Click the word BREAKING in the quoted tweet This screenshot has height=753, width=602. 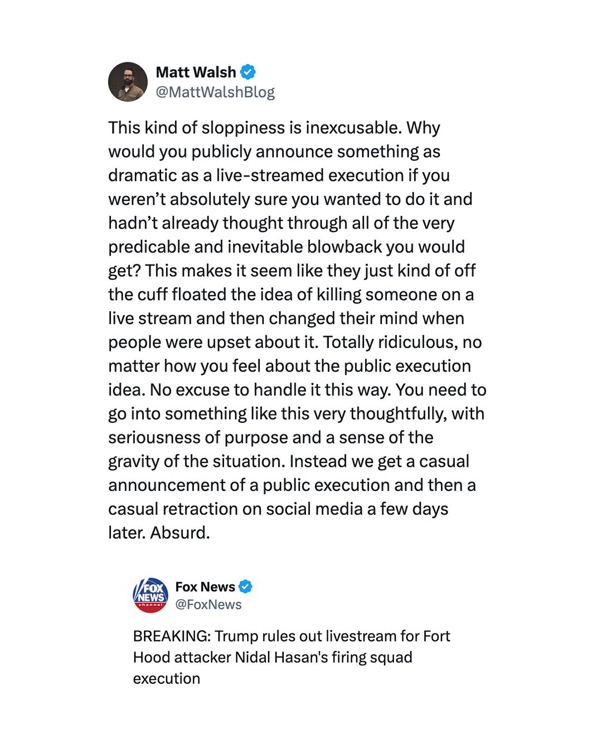[x=172, y=636]
